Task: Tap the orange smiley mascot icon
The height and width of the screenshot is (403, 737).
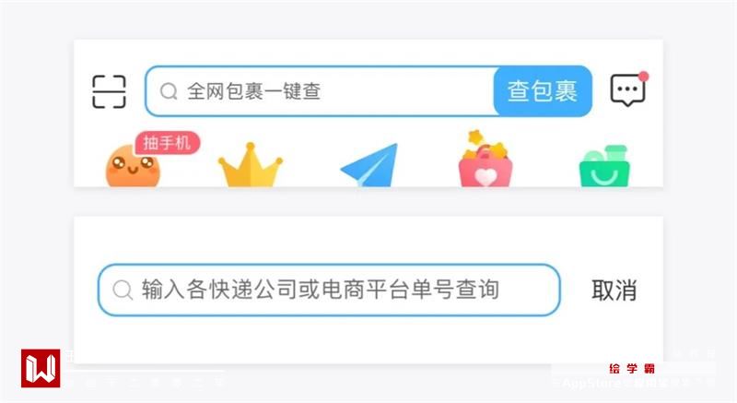Action: coord(133,166)
